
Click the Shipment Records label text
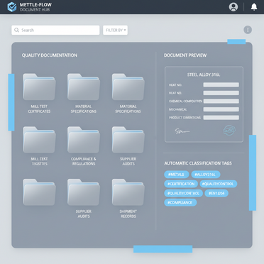128,214
